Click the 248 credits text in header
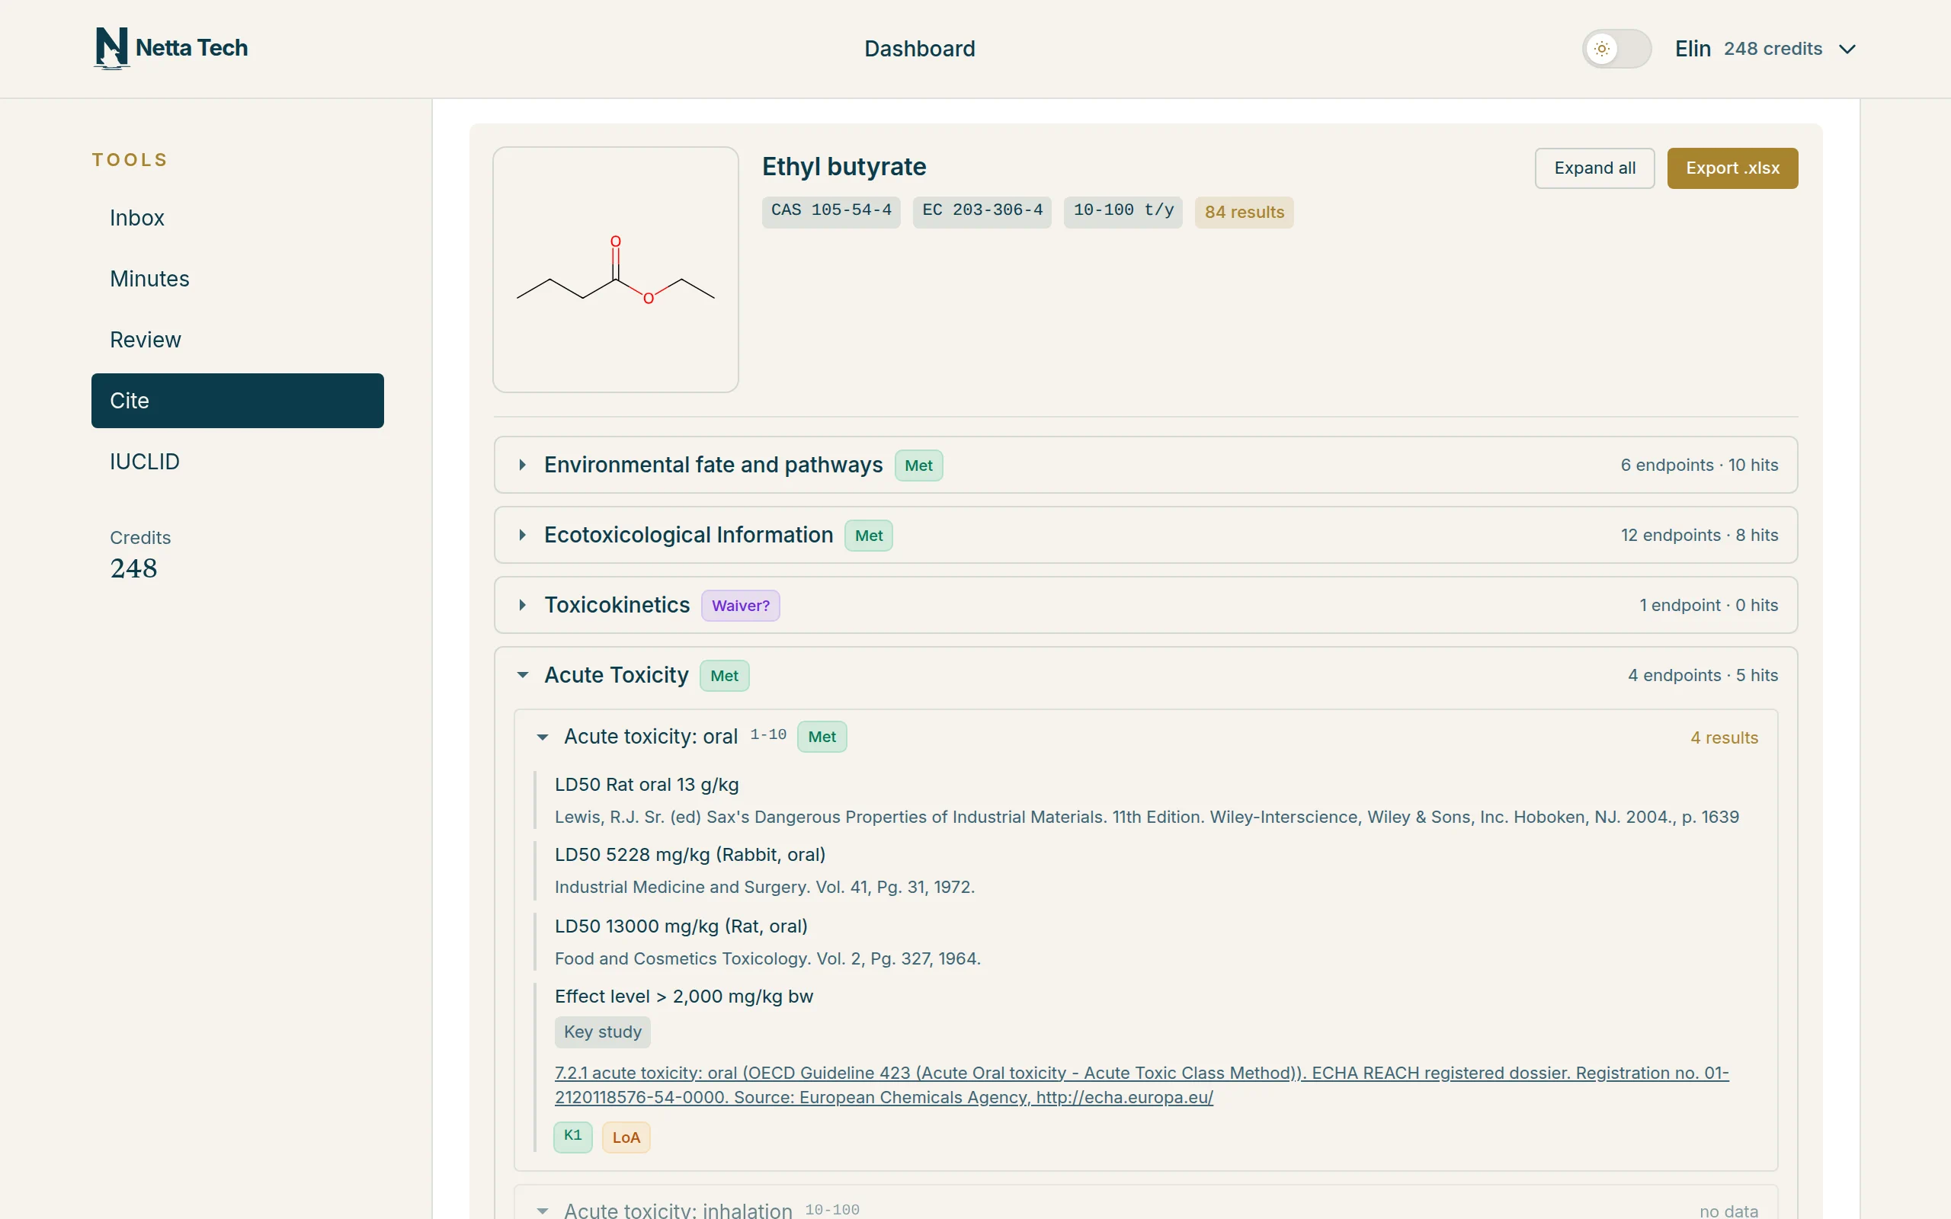The width and height of the screenshot is (1951, 1219). 1772,48
